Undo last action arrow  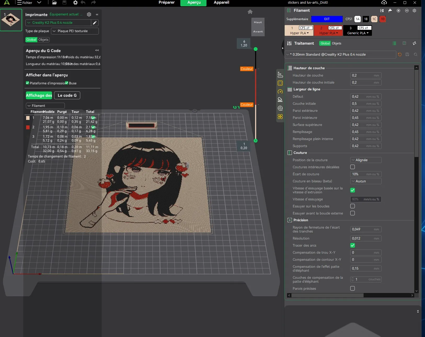83,3
